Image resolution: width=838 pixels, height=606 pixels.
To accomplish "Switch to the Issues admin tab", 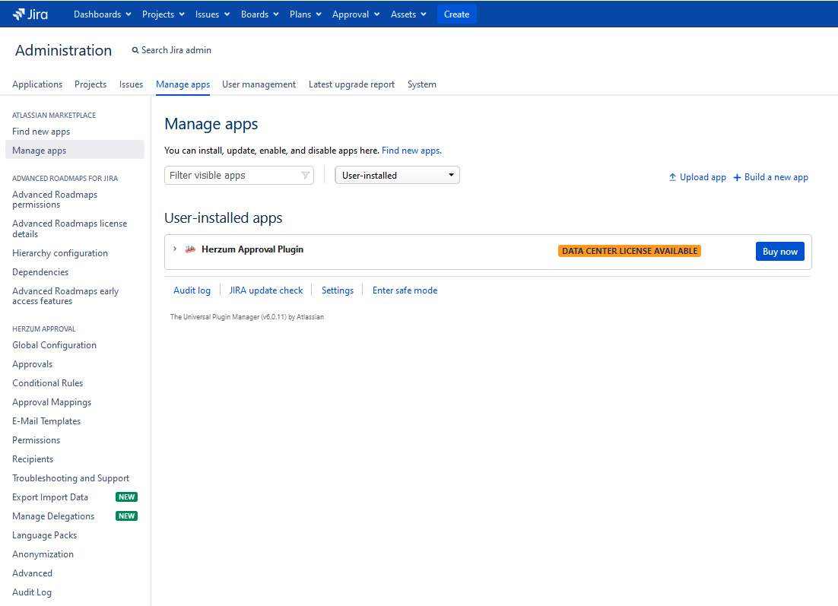I will [x=131, y=84].
